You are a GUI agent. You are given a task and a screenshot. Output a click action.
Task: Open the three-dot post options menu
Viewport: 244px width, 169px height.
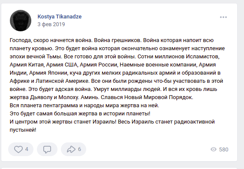(x=223, y=17)
